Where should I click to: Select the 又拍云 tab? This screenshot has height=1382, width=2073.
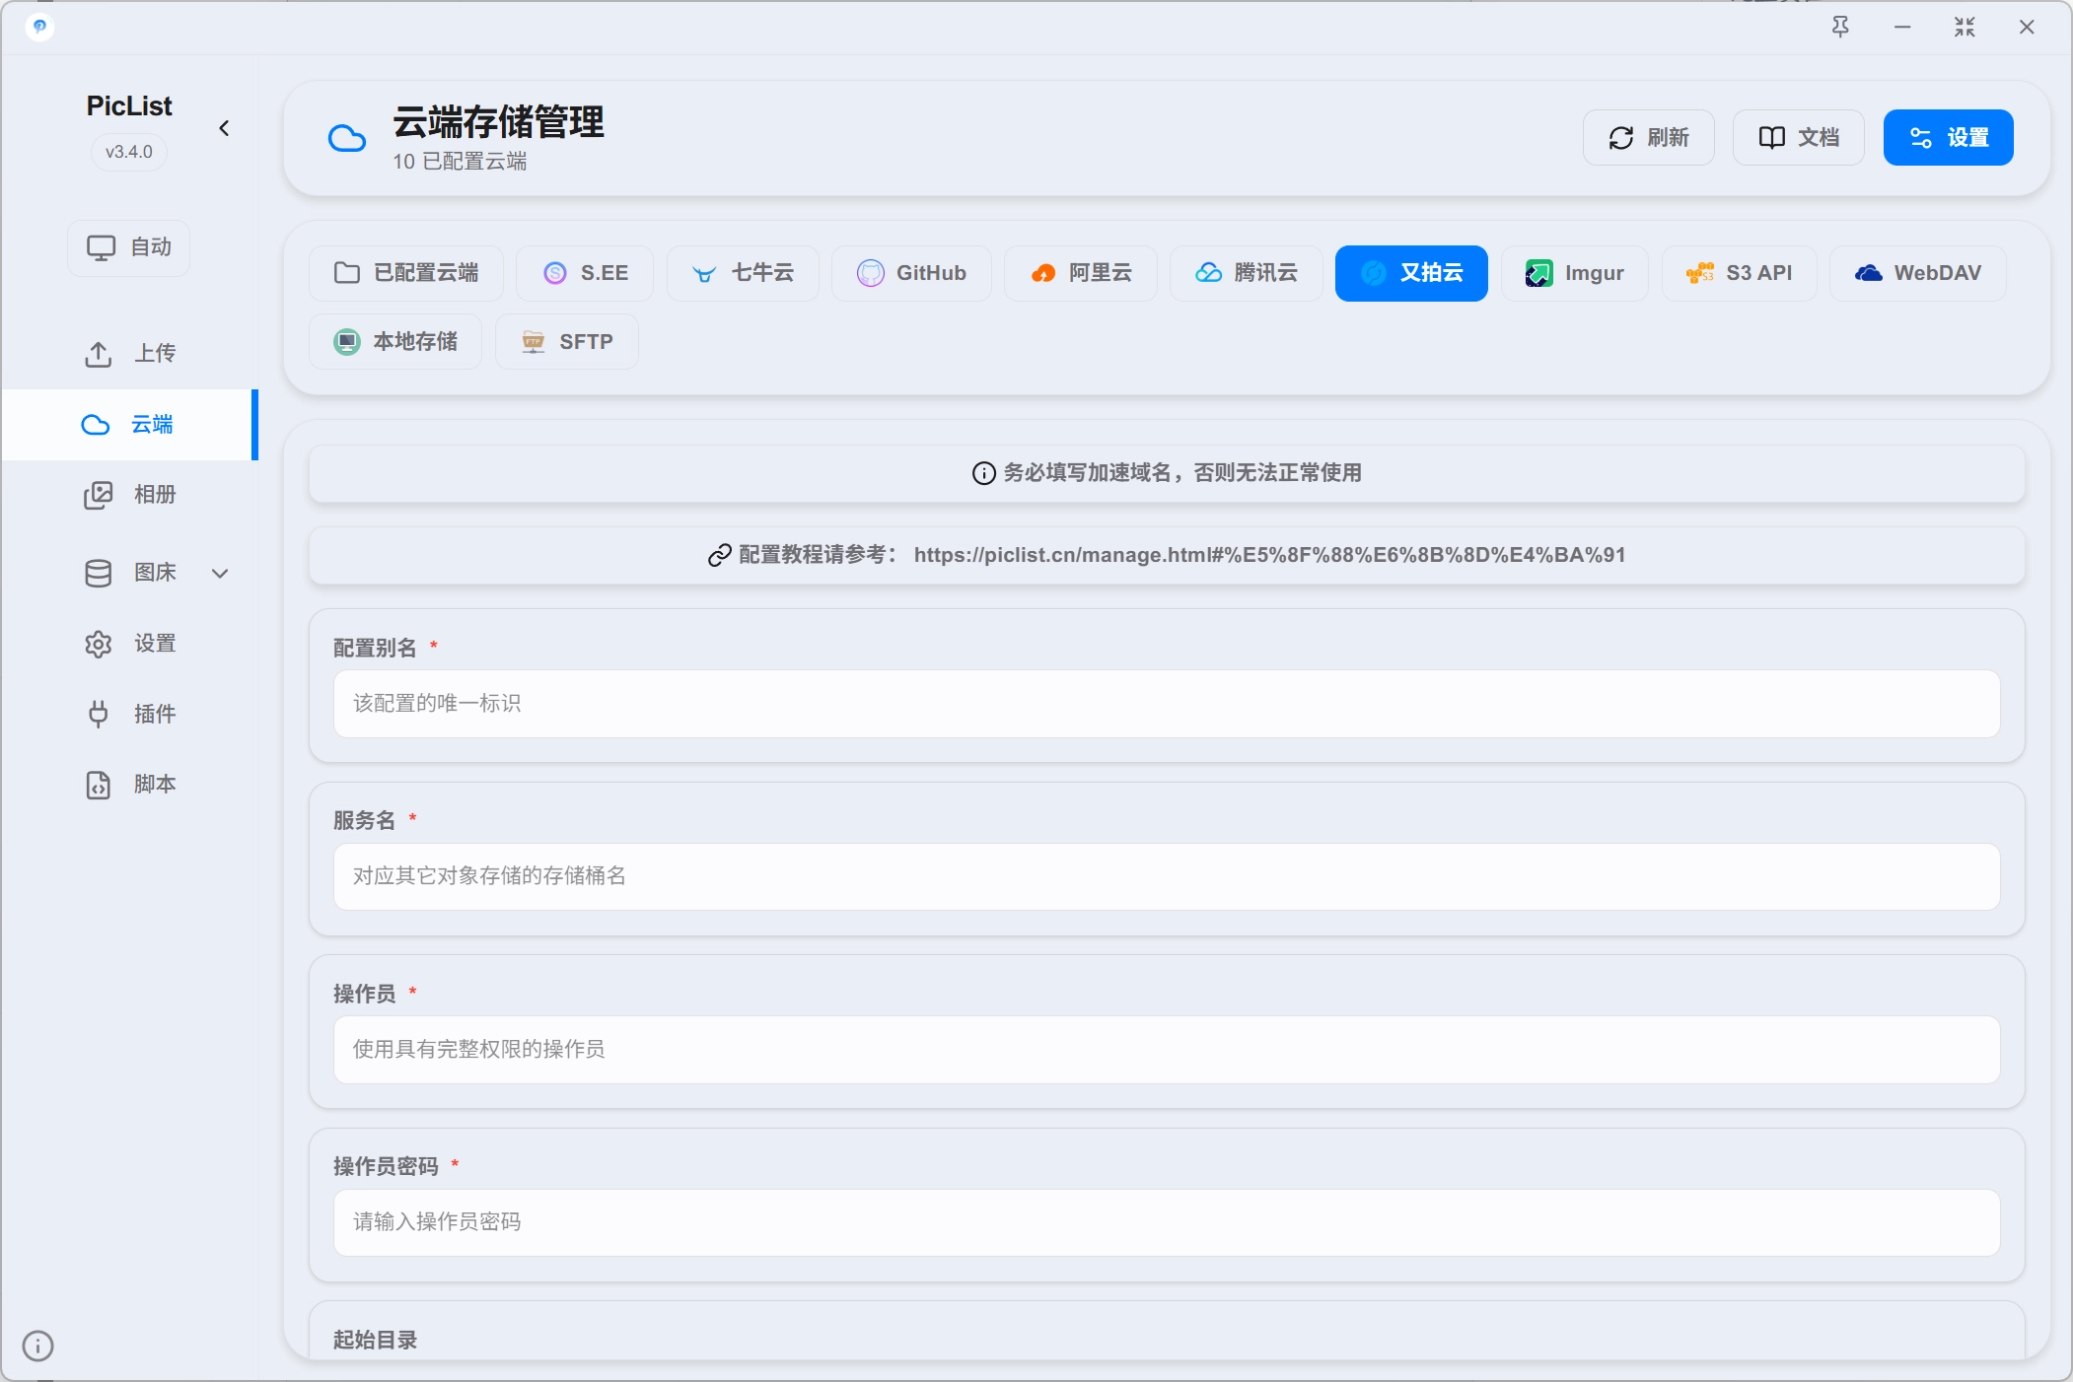(1411, 273)
